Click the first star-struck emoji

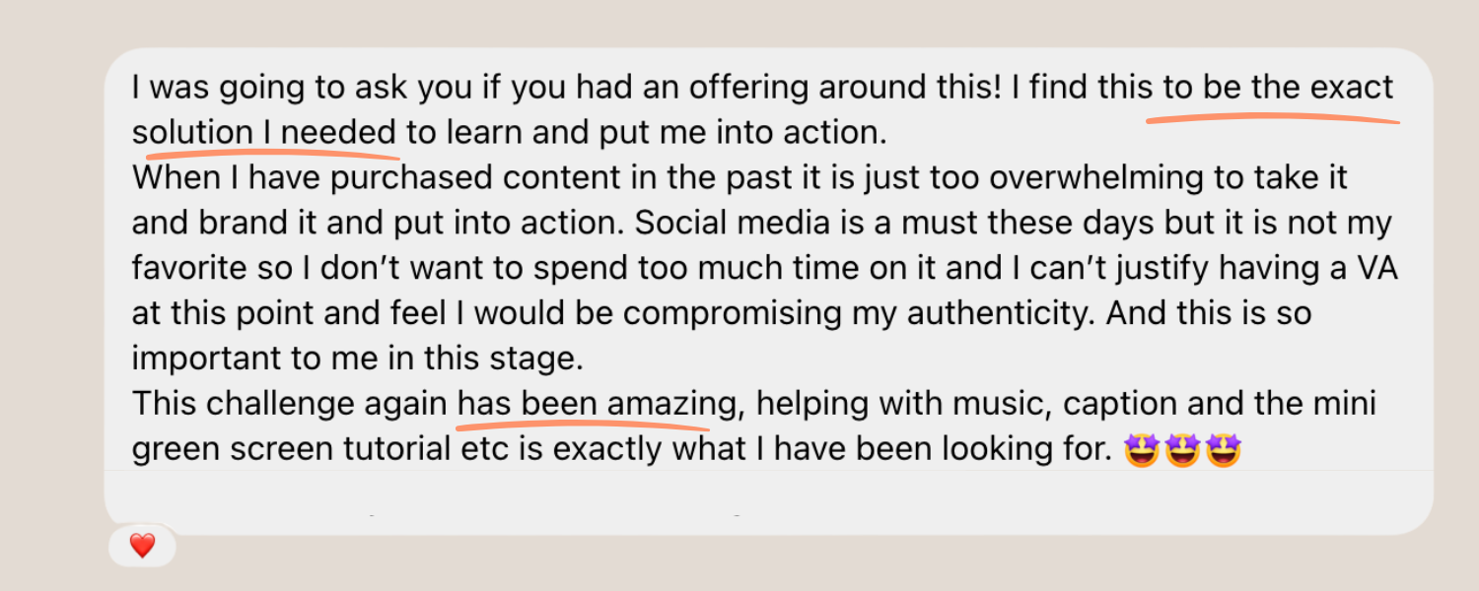(1142, 451)
